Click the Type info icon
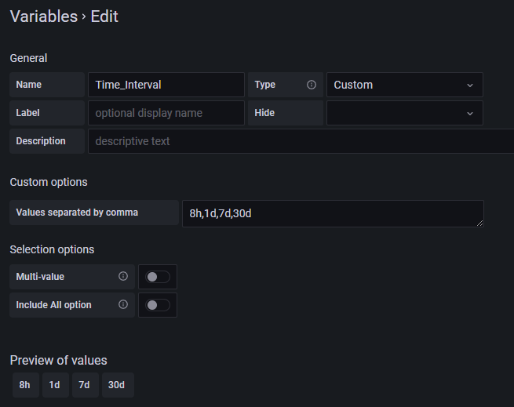The width and height of the screenshot is (514, 407). pos(312,85)
